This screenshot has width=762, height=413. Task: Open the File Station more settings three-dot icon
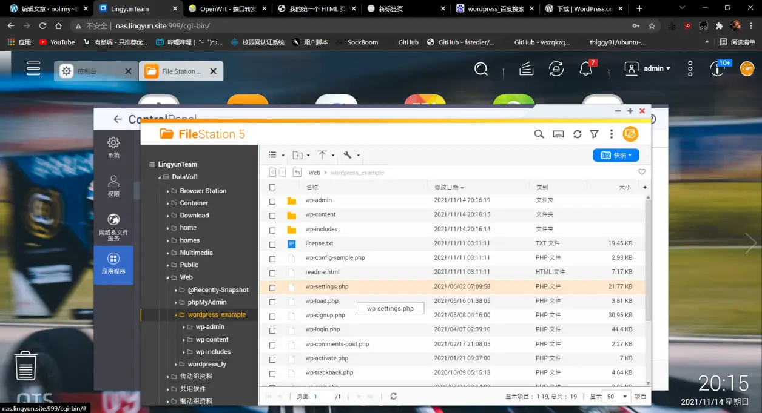click(x=611, y=134)
